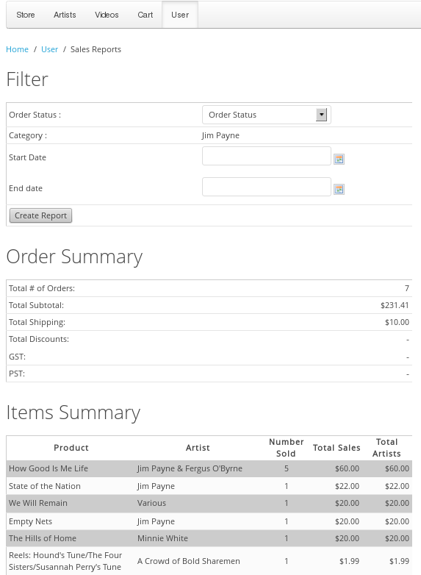The image size is (421, 575).
Task: Click the $1.99 Total Sales cell
Action: (x=349, y=561)
